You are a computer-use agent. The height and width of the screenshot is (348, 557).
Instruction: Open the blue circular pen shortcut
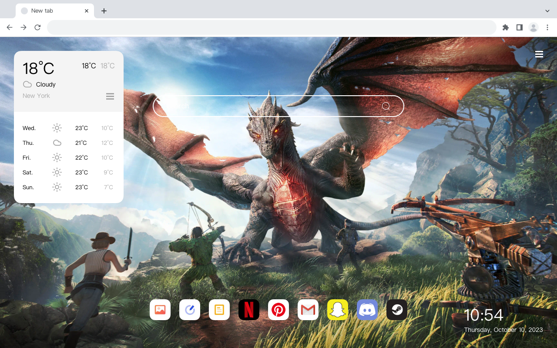coord(190,310)
